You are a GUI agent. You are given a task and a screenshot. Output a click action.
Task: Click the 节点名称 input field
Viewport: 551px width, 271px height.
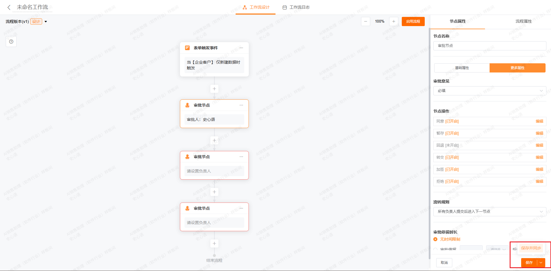click(490, 46)
